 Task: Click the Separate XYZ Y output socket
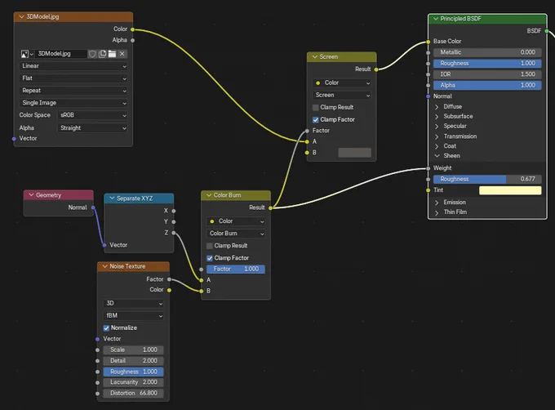click(x=174, y=222)
